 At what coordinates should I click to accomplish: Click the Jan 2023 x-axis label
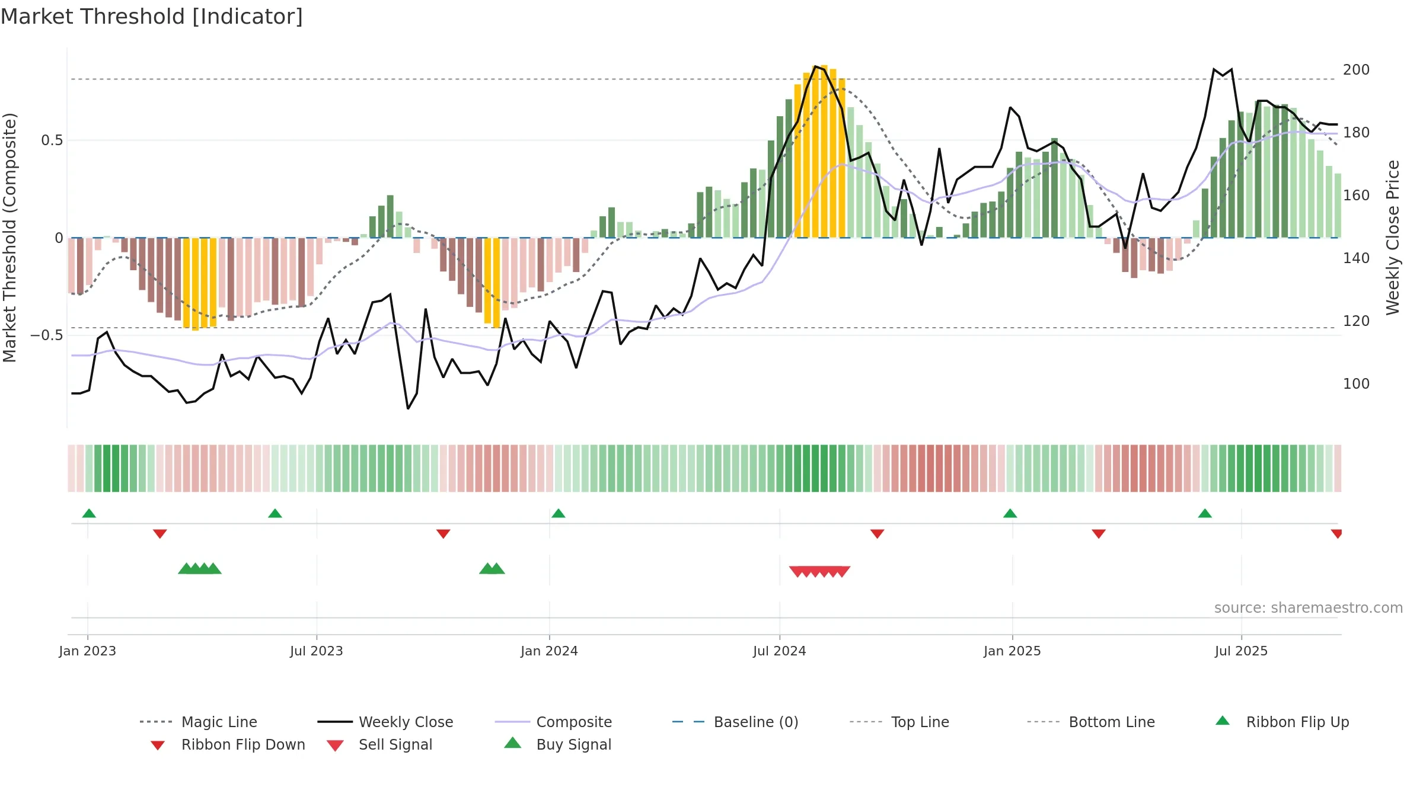coord(88,651)
